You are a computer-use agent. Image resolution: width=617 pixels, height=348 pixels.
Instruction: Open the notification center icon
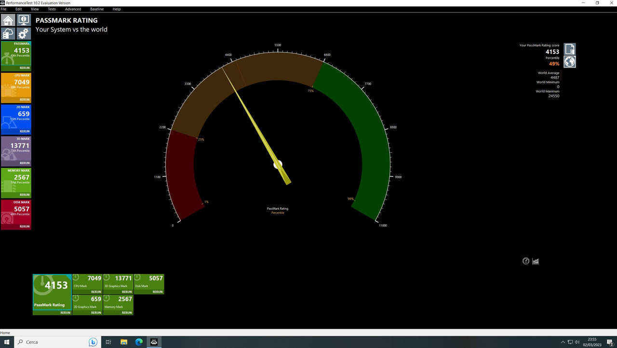pos(610,342)
